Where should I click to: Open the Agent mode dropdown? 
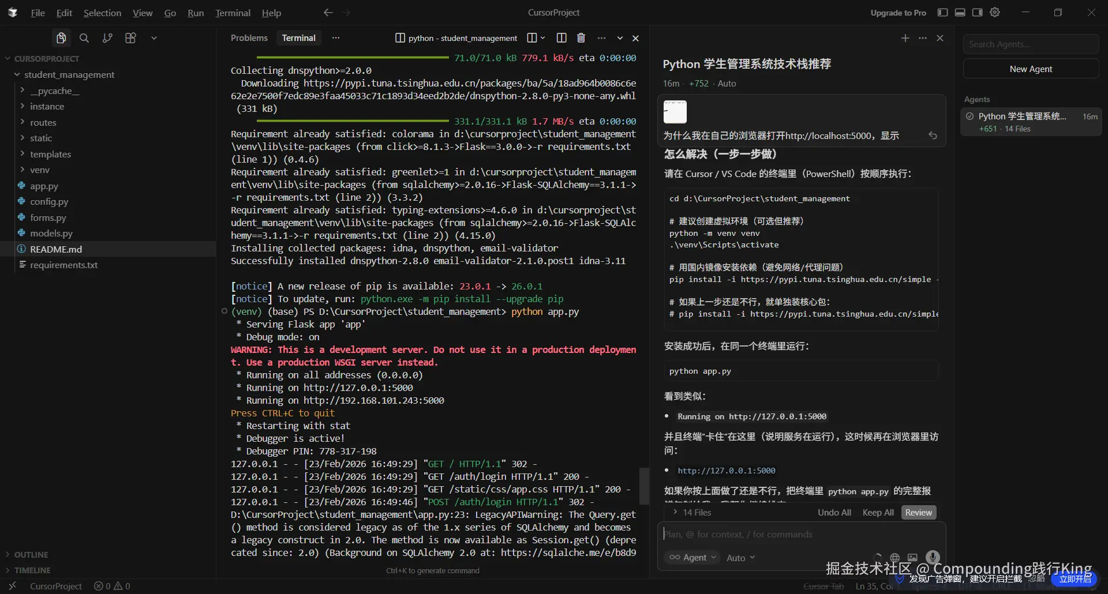coord(692,558)
